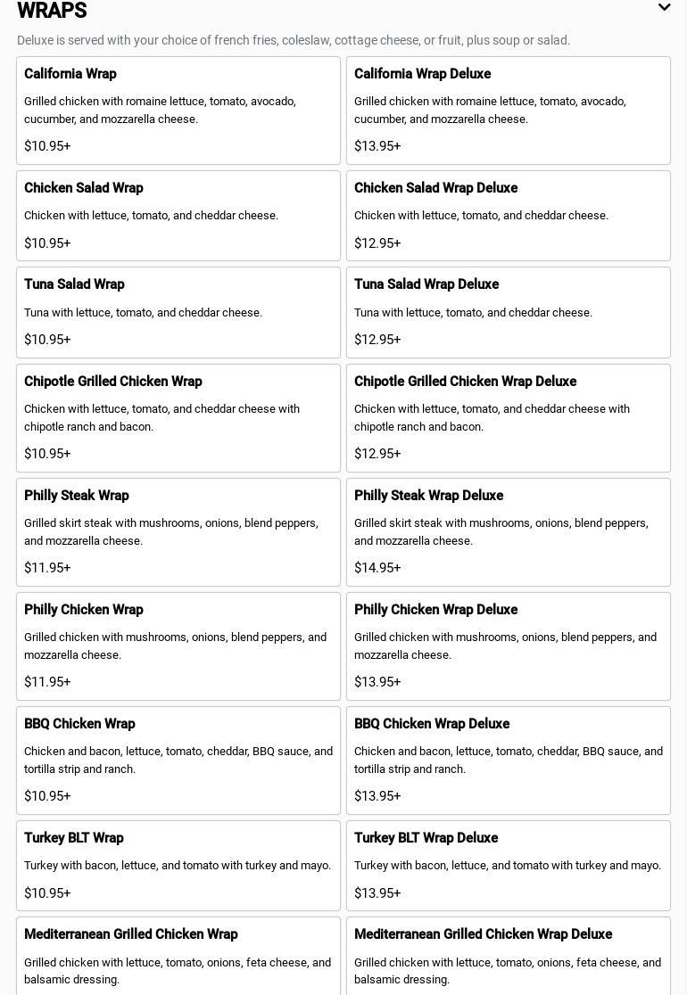Click the WRAPS section heading

pos(52,11)
